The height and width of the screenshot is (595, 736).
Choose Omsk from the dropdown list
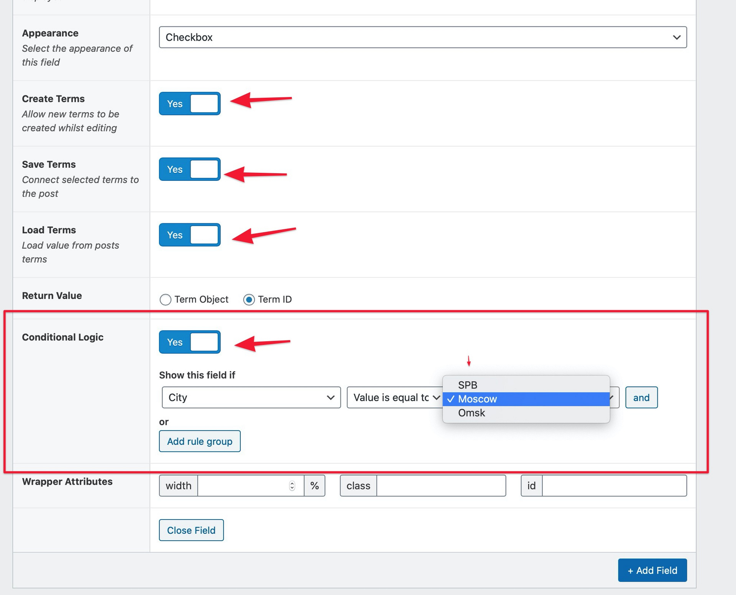point(526,413)
